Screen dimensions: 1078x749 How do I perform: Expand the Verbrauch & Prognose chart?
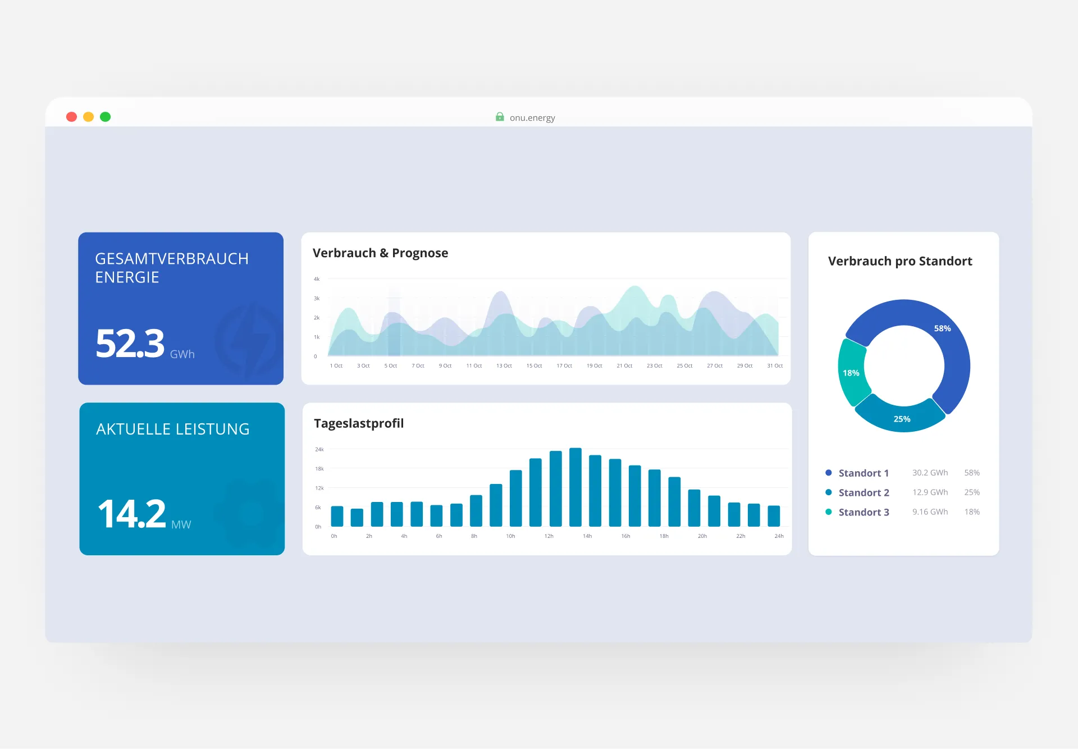point(546,309)
